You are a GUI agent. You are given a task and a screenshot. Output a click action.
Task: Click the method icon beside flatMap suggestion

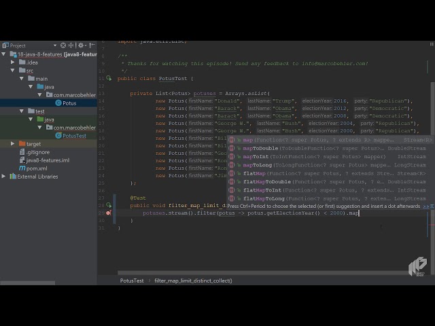click(231, 174)
